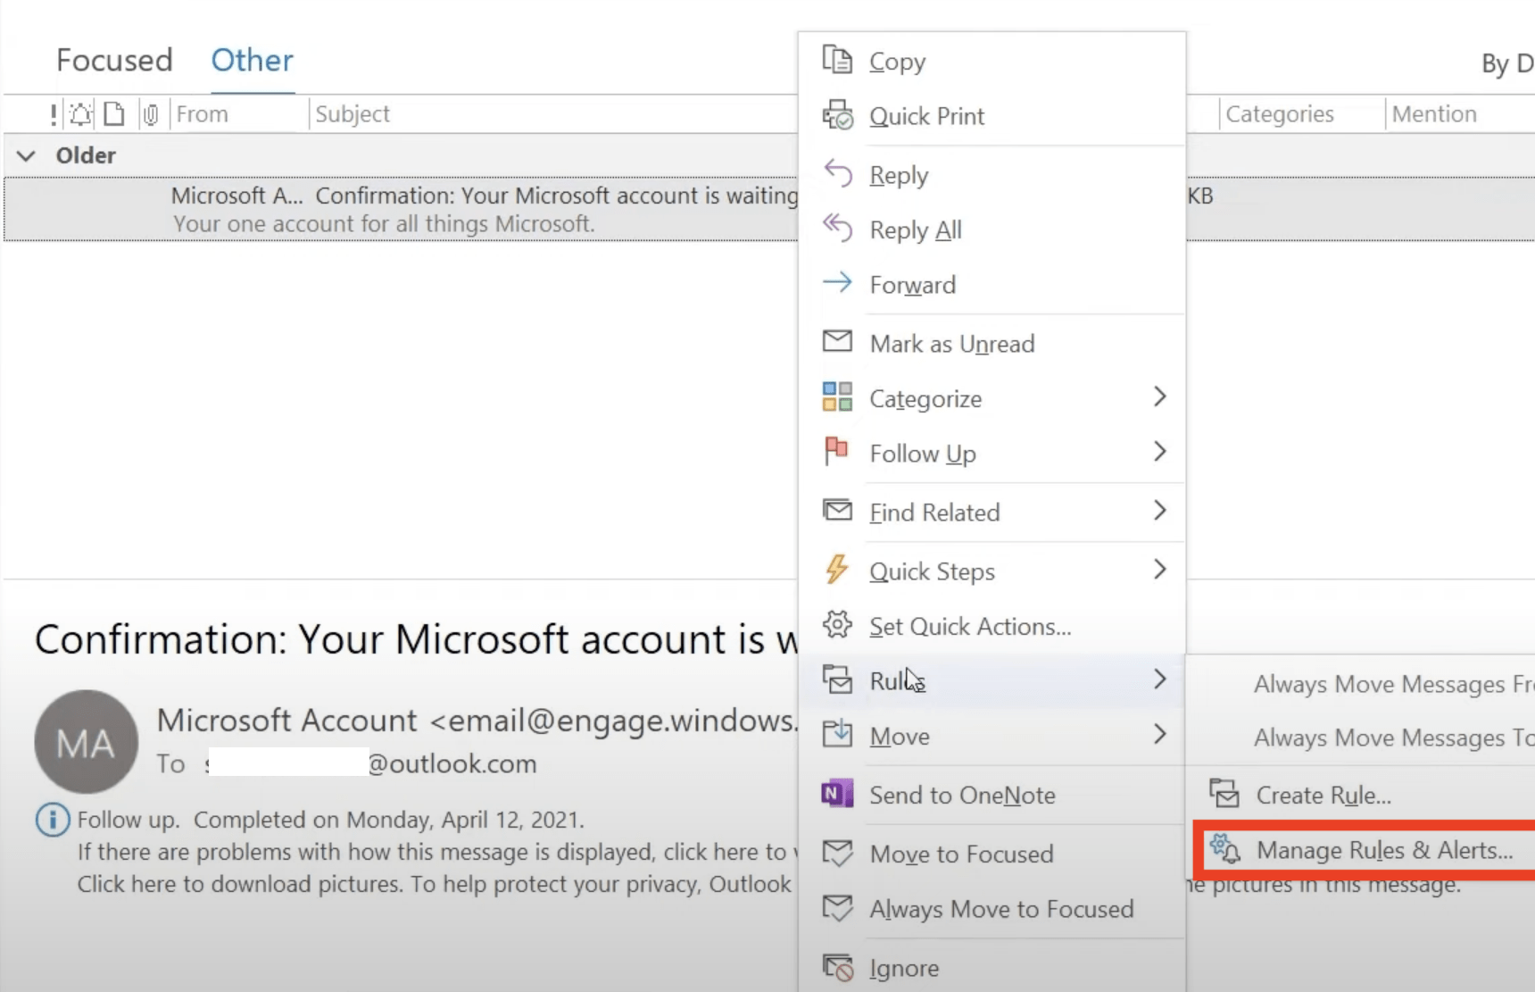The width and height of the screenshot is (1535, 992).
Task: Select Mark as Unread menu entry
Action: pyautogui.click(x=992, y=344)
